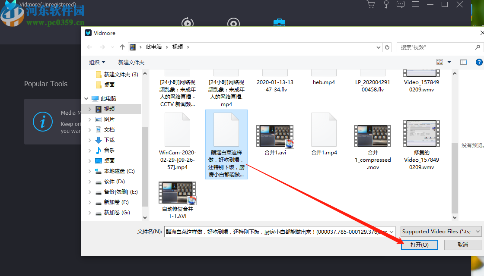This screenshot has width=484, height=276.
Task: Go back in file dialog
Action: (89, 47)
